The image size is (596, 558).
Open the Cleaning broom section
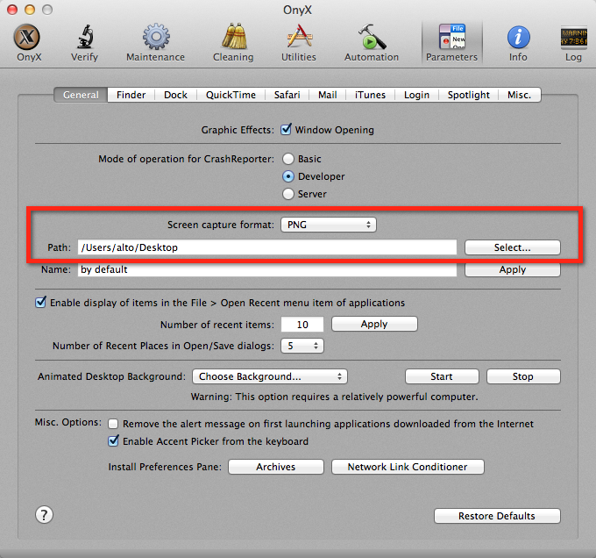233,43
